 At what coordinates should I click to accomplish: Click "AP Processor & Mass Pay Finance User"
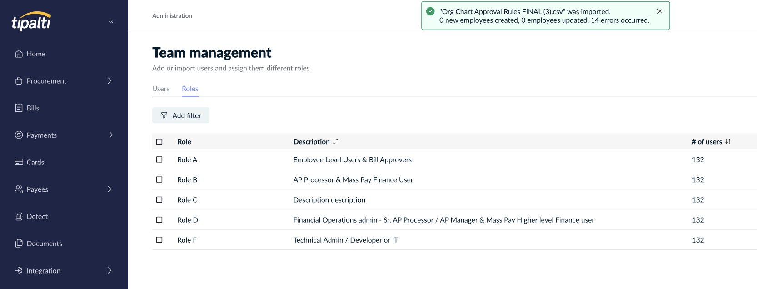point(353,179)
